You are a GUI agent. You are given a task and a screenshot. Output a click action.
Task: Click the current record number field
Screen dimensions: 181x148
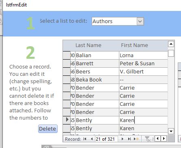pos(106,139)
